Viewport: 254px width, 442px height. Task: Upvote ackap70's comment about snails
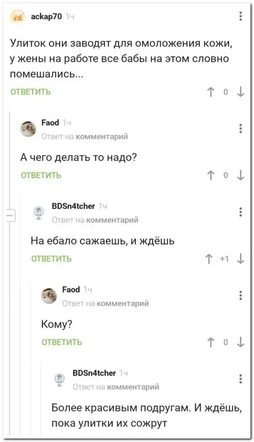pyautogui.click(x=210, y=92)
